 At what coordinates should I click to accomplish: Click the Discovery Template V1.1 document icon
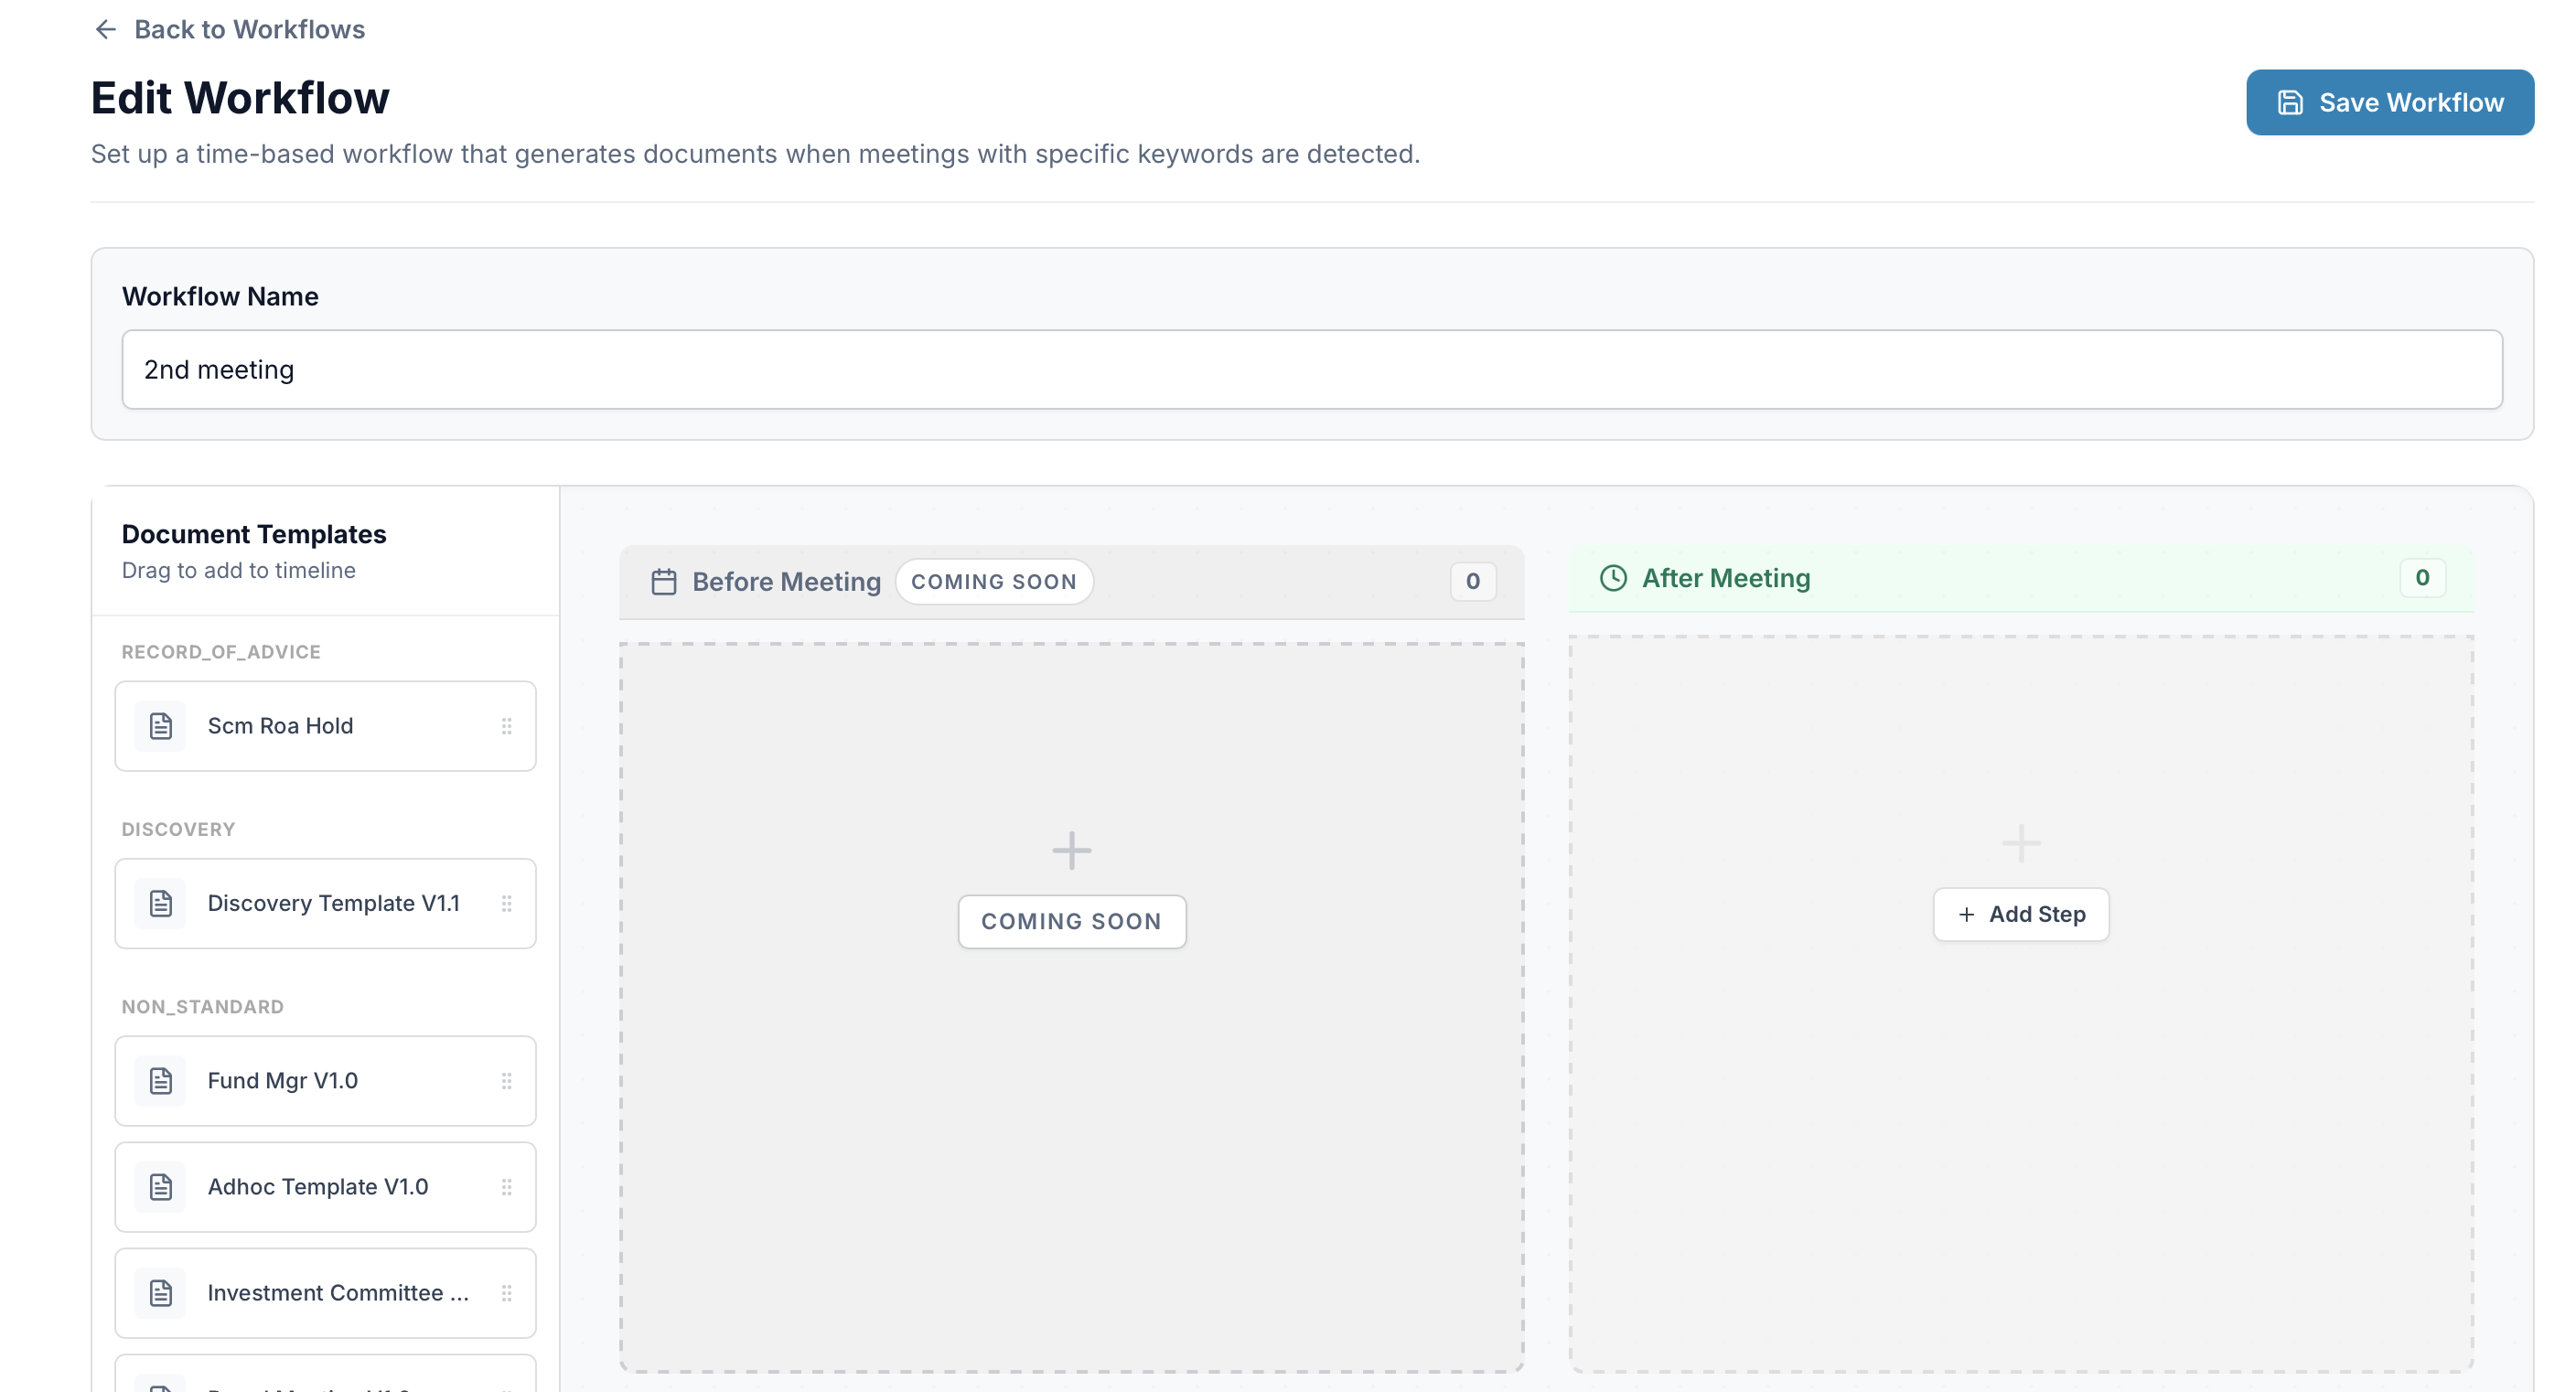[x=161, y=903]
